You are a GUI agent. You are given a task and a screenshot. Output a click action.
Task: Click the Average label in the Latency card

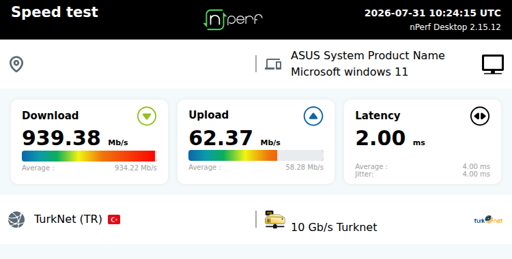point(371,167)
